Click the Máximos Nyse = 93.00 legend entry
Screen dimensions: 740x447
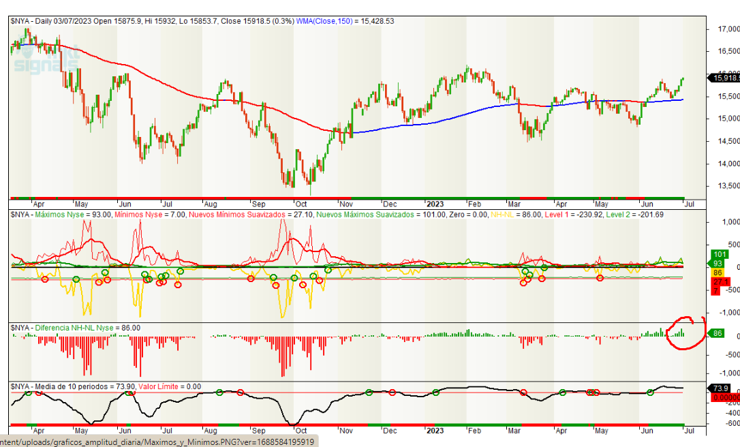coord(73,215)
